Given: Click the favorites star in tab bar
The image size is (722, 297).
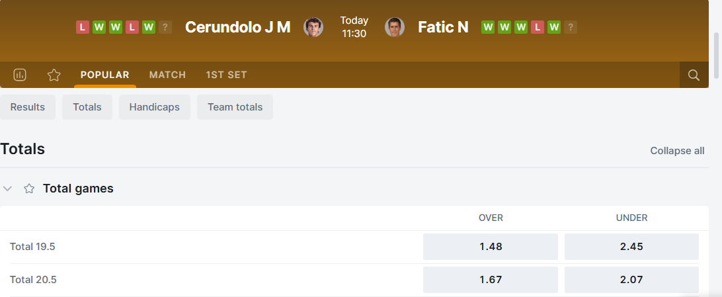Looking at the screenshot, I should tap(54, 75).
